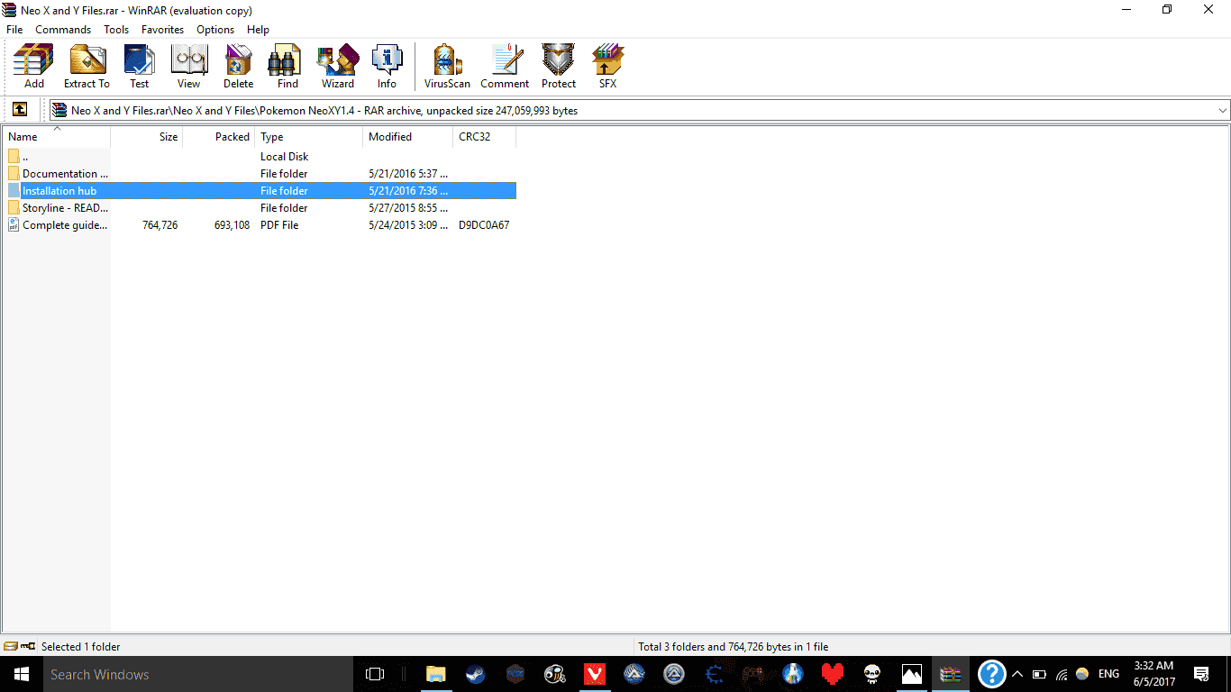The width and height of the screenshot is (1231, 692).
Task: Open File Explorer from the taskbar
Action: pos(435,674)
